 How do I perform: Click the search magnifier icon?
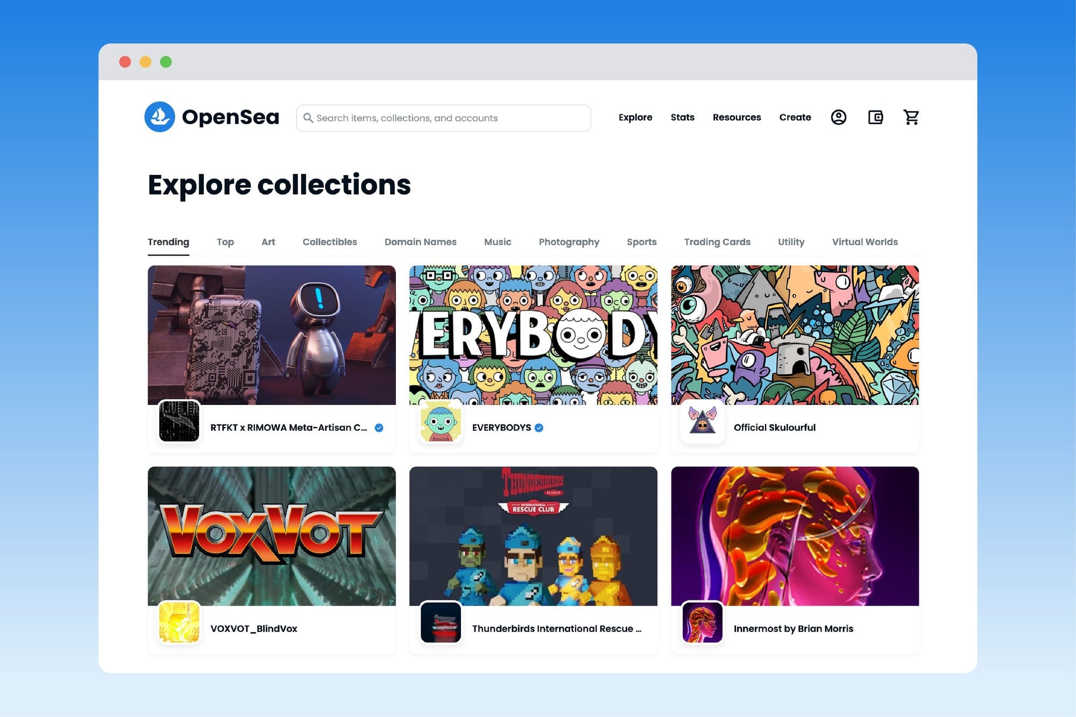tap(308, 118)
